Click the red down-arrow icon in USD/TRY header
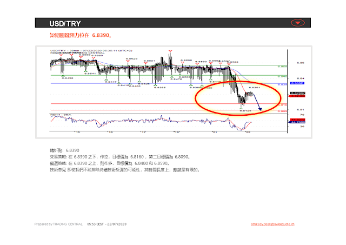Image resolution: width=346 pixels, height=245 pixels. coord(297,23)
